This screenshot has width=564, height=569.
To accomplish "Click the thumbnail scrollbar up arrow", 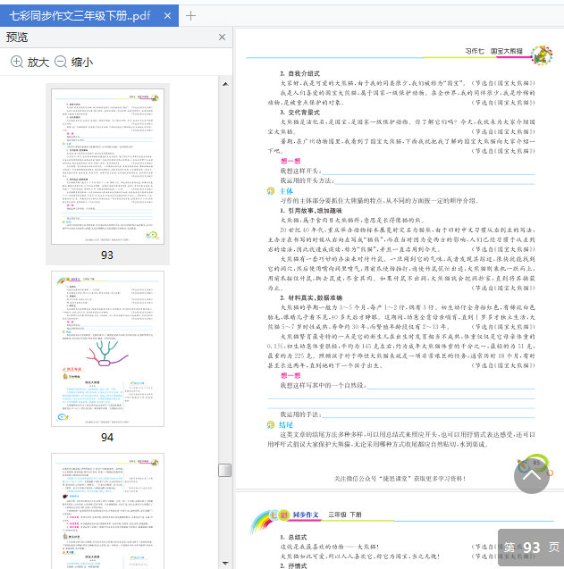I will (x=225, y=84).
